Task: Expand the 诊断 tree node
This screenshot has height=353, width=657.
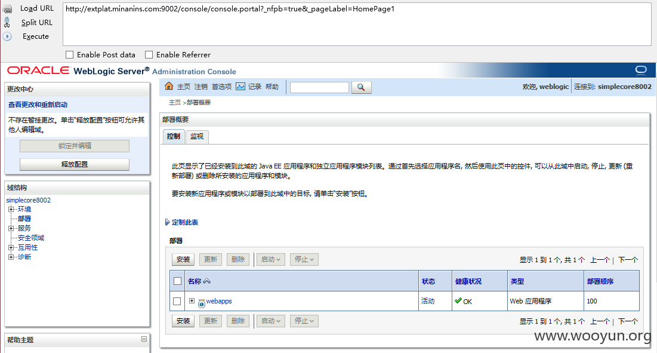Action: 11,257
